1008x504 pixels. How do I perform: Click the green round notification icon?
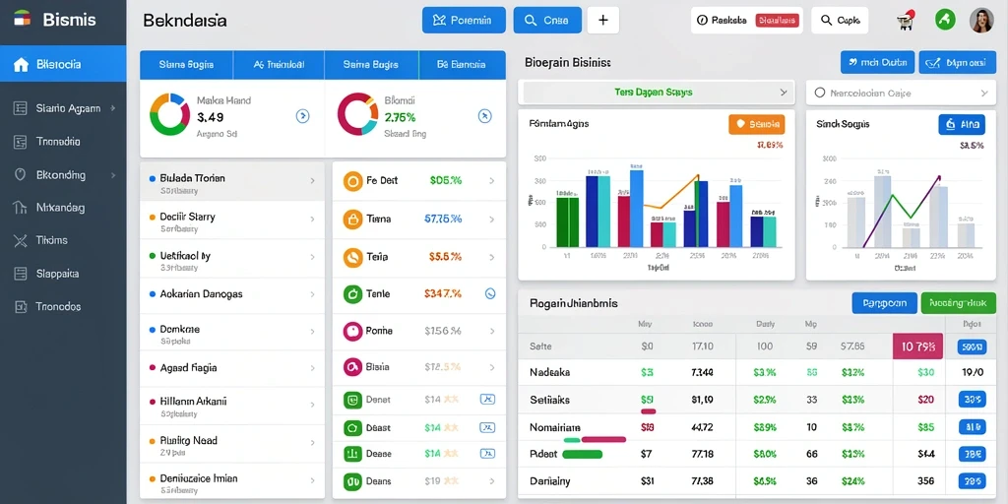(945, 20)
